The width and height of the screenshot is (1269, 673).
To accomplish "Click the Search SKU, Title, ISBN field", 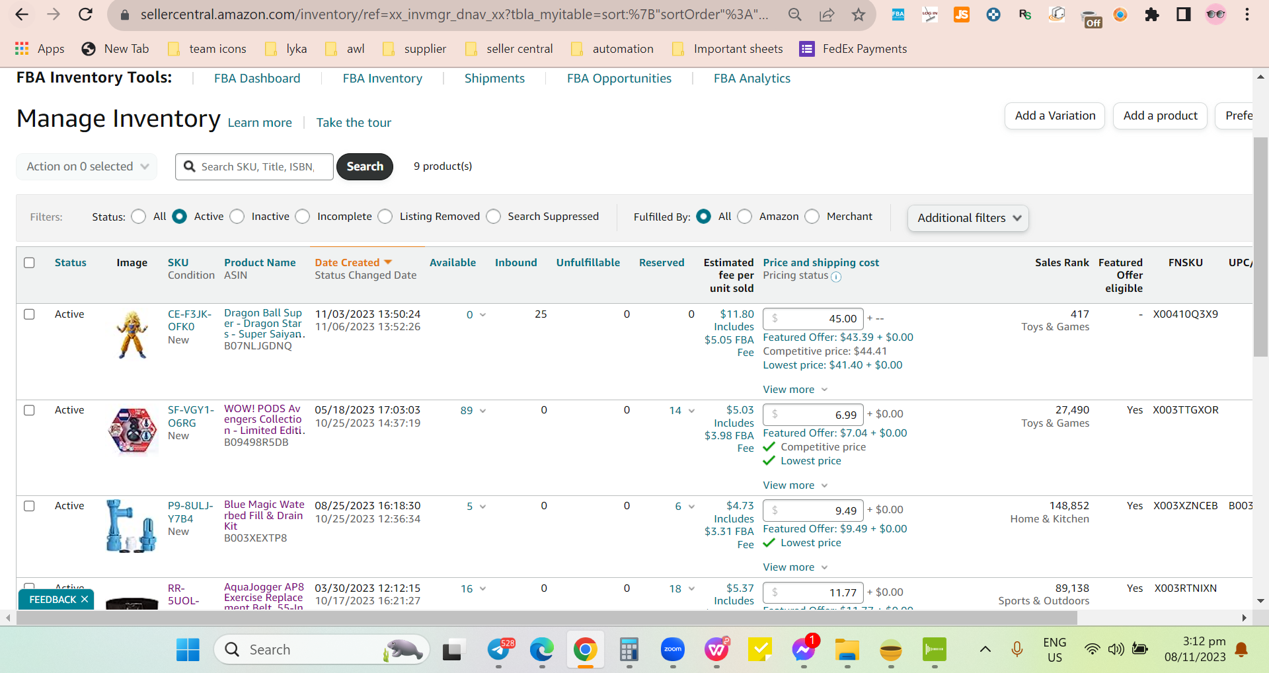I will [254, 166].
